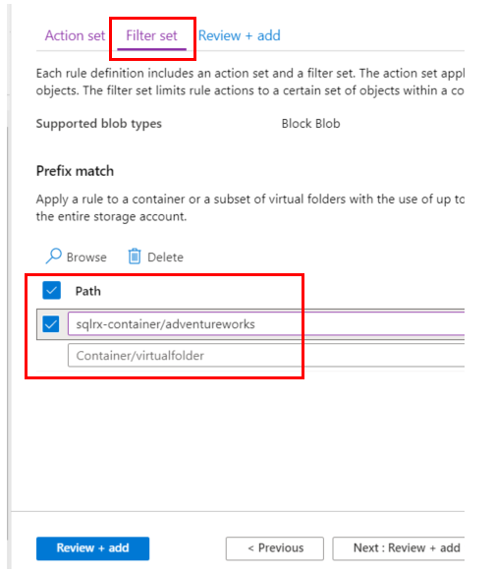Image resolution: width=495 pixels, height=572 pixels.
Task: Uncheck the sqlrx-container/adventureworks row checkbox
Action: [x=51, y=324]
